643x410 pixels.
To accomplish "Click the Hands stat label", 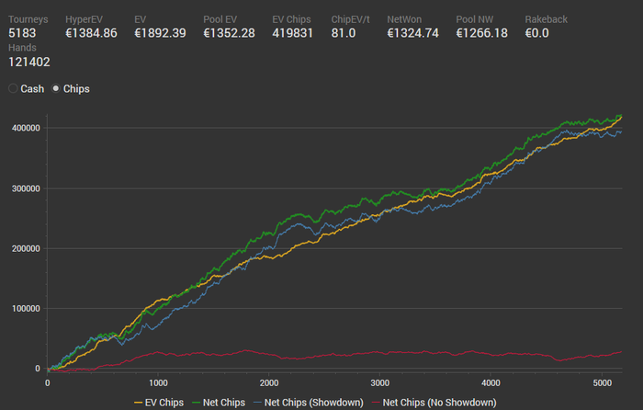I will point(22,48).
